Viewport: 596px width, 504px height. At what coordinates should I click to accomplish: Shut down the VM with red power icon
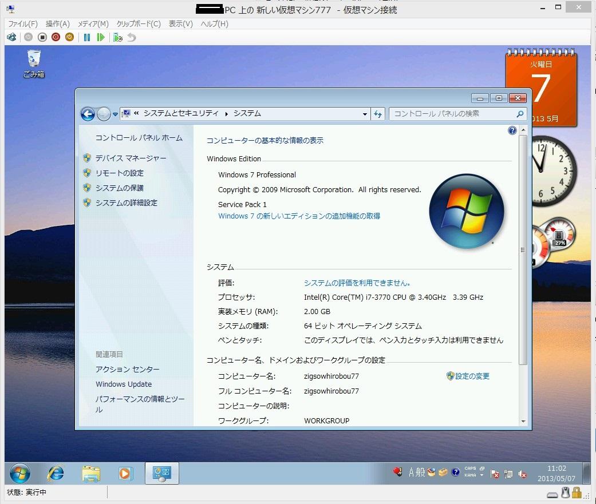click(56, 37)
